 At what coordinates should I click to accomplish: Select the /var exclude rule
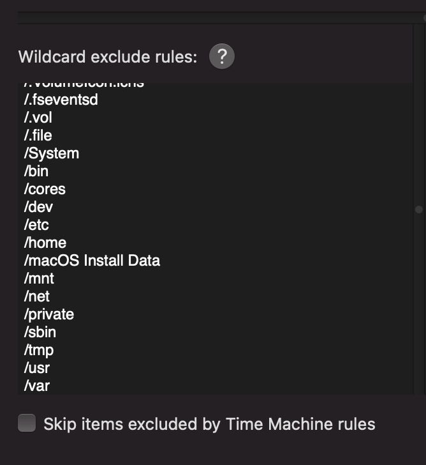tap(37, 386)
